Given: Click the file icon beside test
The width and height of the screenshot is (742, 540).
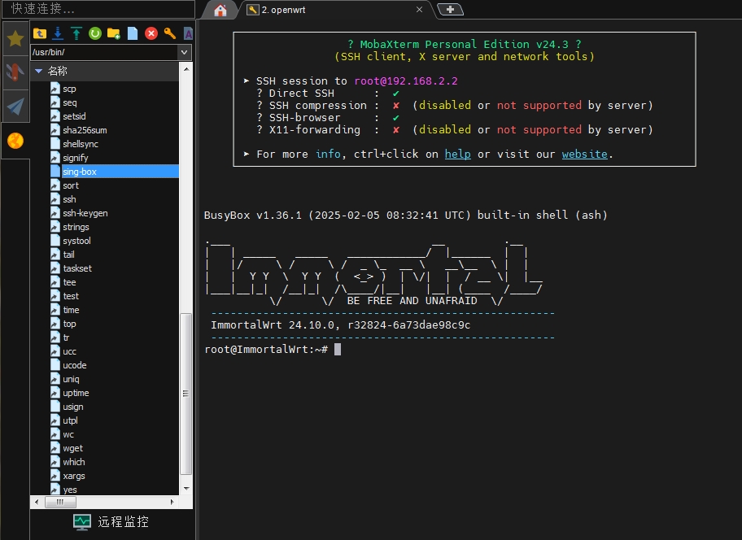Looking at the screenshot, I should (x=55, y=296).
